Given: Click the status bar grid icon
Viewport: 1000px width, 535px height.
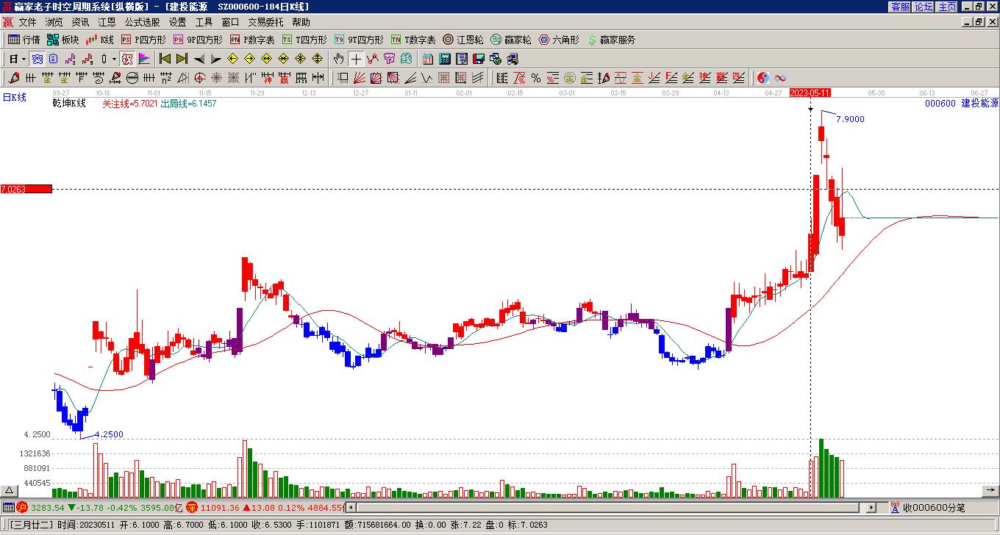Looking at the screenshot, I should 8,507.
